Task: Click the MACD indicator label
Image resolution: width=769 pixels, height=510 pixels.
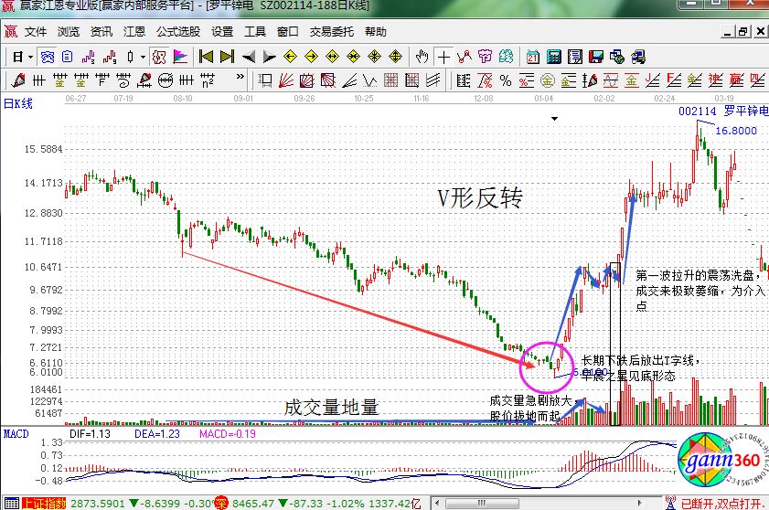Action: click(x=15, y=431)
